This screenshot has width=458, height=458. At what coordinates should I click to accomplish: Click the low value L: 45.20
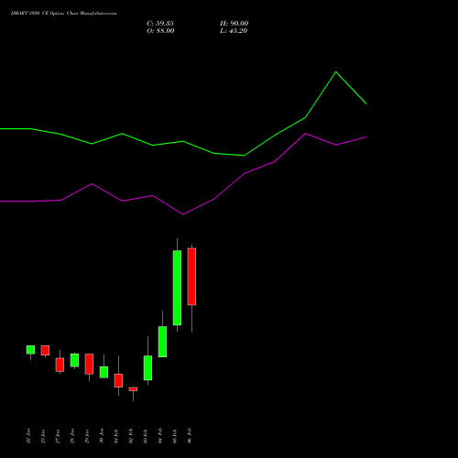coord(234,31)
